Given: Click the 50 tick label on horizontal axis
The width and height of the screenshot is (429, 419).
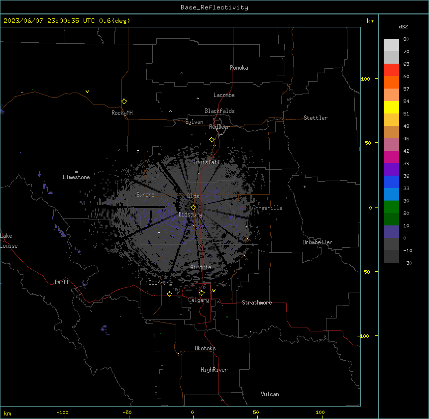Looking at the screenshot, I should (x=256, y=412).
